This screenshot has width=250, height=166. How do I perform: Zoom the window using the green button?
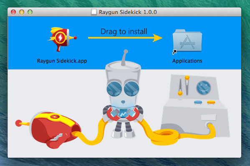coord(30,12)
